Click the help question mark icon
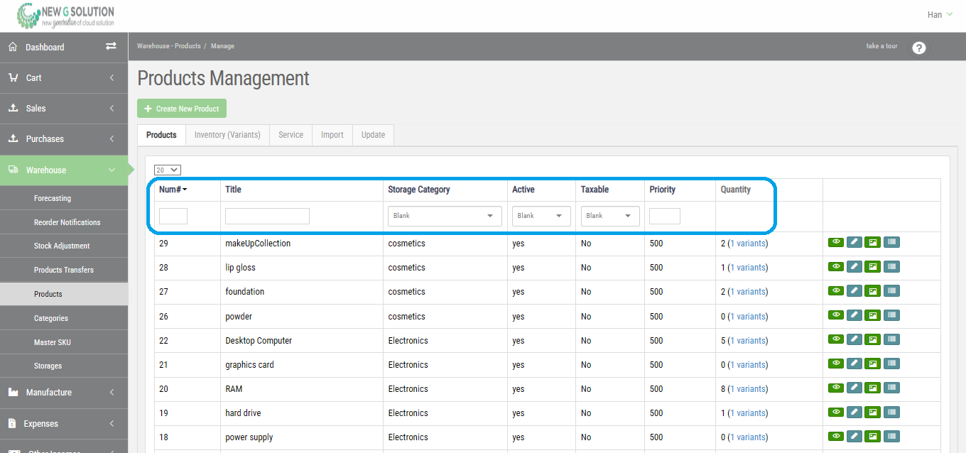Viewport: 966px width, 453px height. tap(918, 48)
